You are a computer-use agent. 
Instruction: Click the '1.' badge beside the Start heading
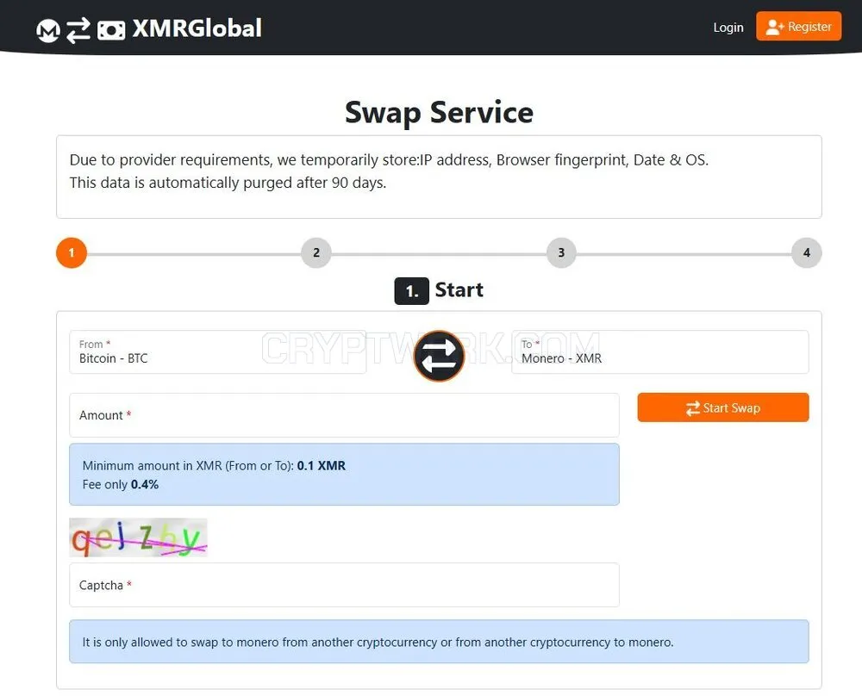(x=412, y=291)
